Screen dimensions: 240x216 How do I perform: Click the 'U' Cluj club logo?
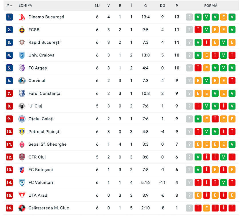click(22, 106)
